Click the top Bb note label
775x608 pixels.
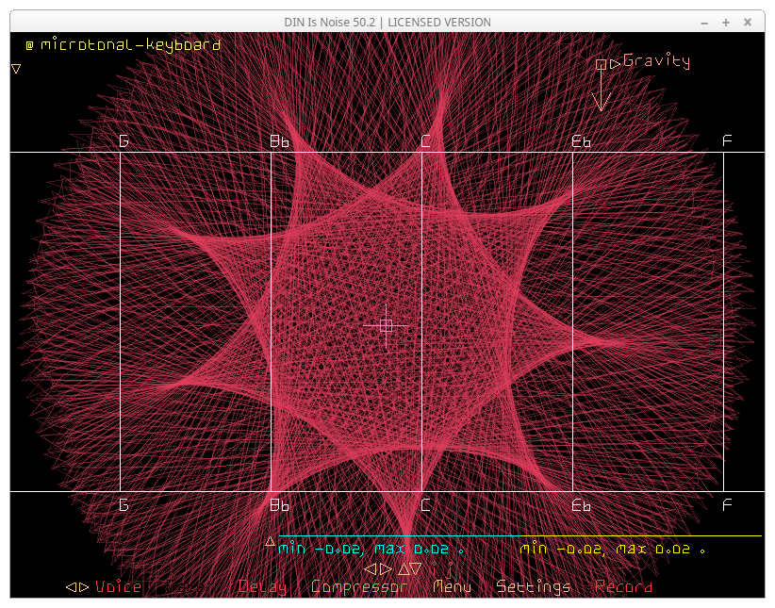(x=280, y=141)
